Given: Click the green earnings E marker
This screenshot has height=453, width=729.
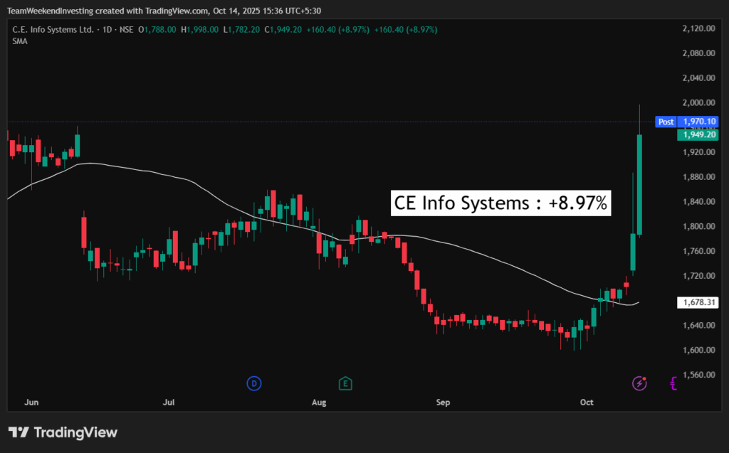Looking at the screenshot, I should [x=345, y=384].
